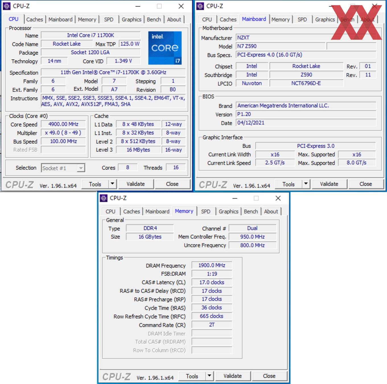Click the LPCIO NCT6796D-E value

(306, 83)
